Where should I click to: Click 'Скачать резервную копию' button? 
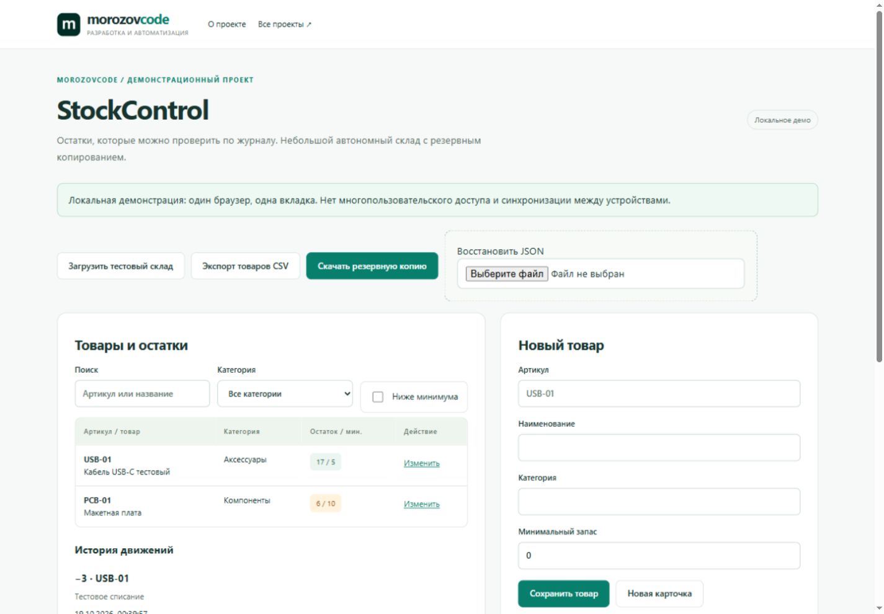point(372,266)
